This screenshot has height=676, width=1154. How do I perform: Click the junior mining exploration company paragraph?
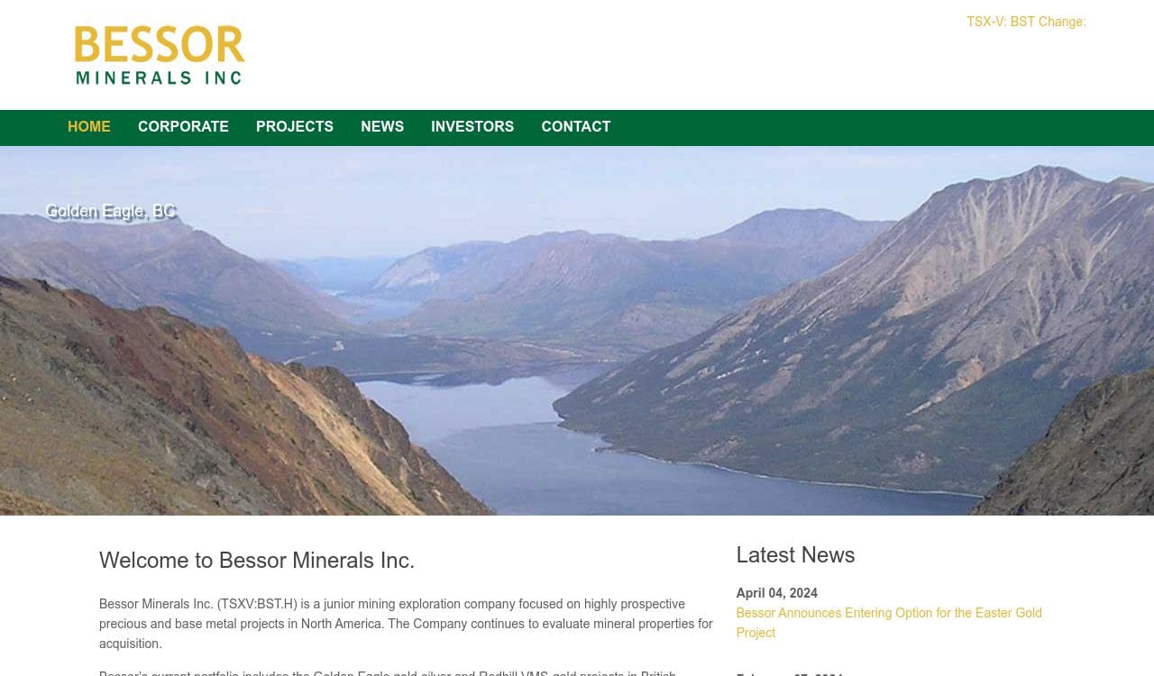(x=406, y=624)
